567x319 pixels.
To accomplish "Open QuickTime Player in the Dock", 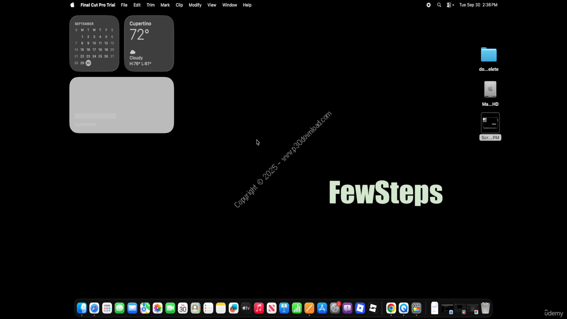I will point(404,308).
